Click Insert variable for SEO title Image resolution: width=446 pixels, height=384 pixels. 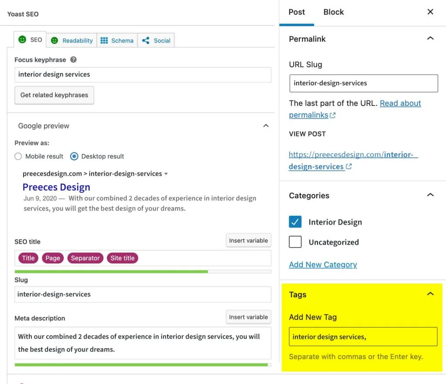pyautogui.click(x=248, y=241)
